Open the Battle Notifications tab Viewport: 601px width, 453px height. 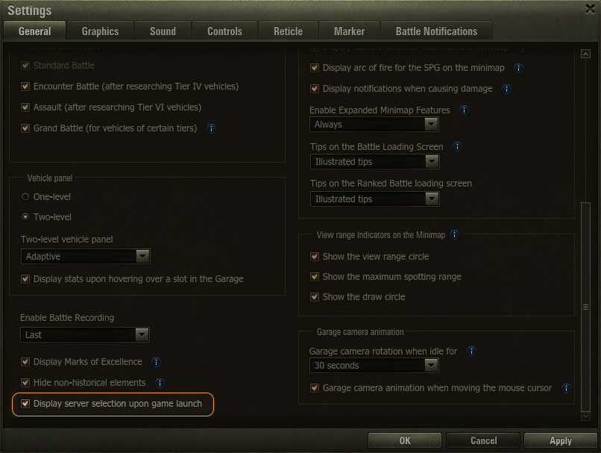436,31
